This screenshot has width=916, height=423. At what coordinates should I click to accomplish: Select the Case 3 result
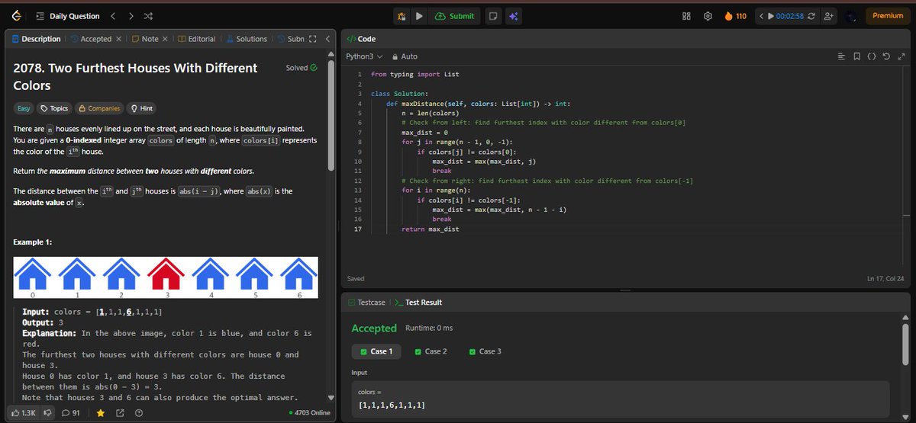tap(485, 351)
